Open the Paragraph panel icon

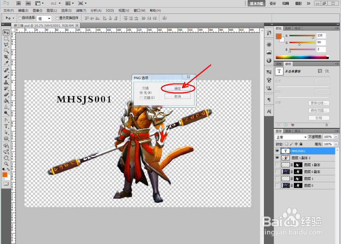pos(269,100)
